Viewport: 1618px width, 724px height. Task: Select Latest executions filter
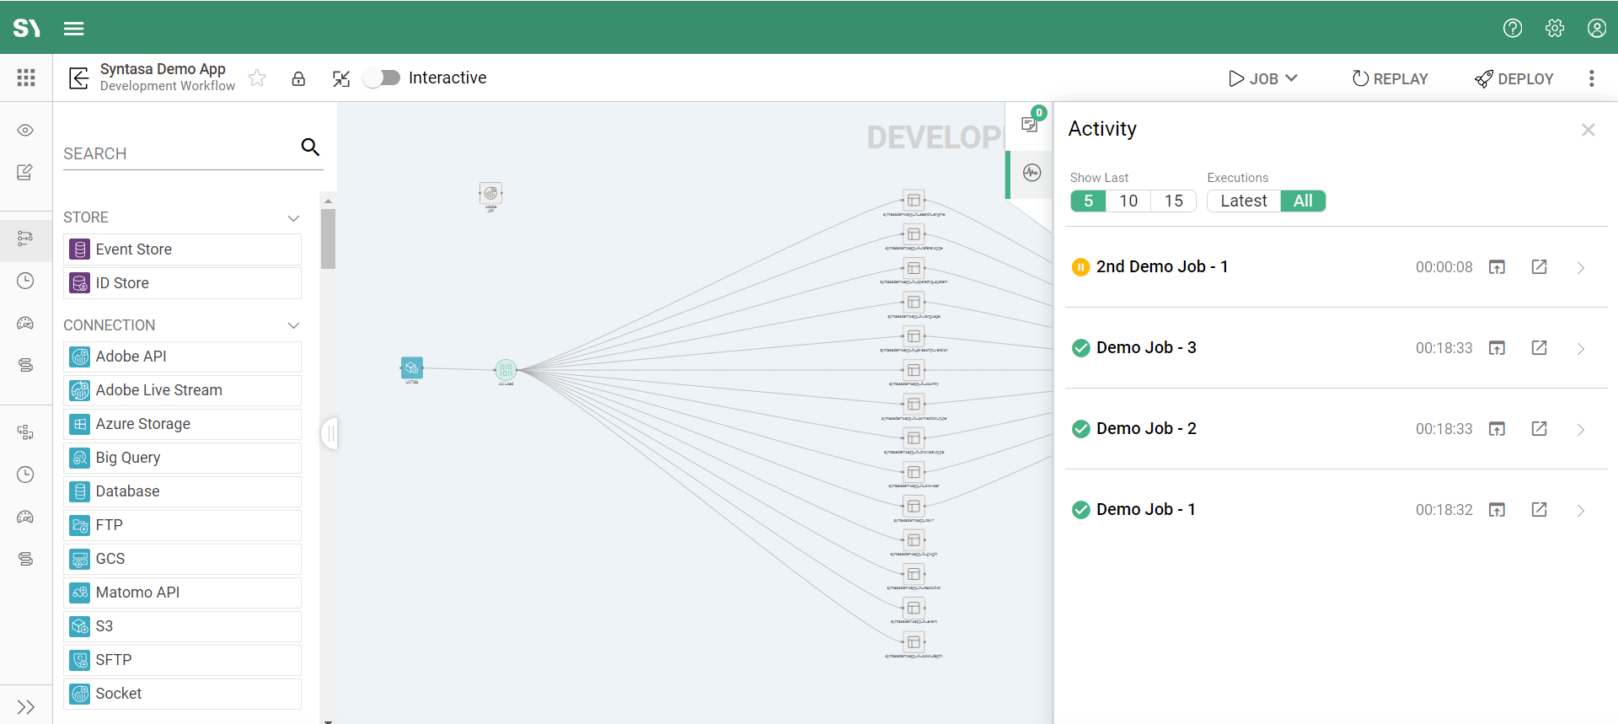1243,201
